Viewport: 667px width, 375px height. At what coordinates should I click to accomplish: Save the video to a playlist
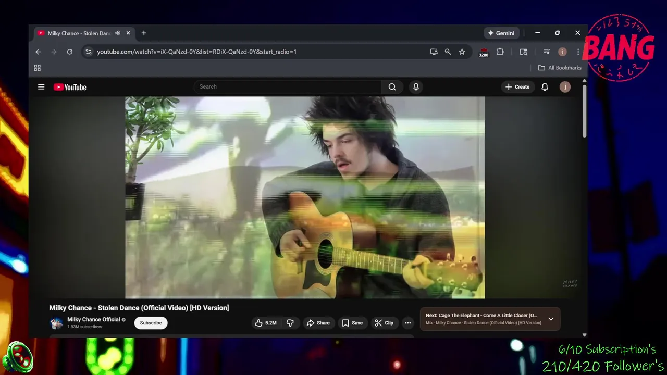(352, 323)
